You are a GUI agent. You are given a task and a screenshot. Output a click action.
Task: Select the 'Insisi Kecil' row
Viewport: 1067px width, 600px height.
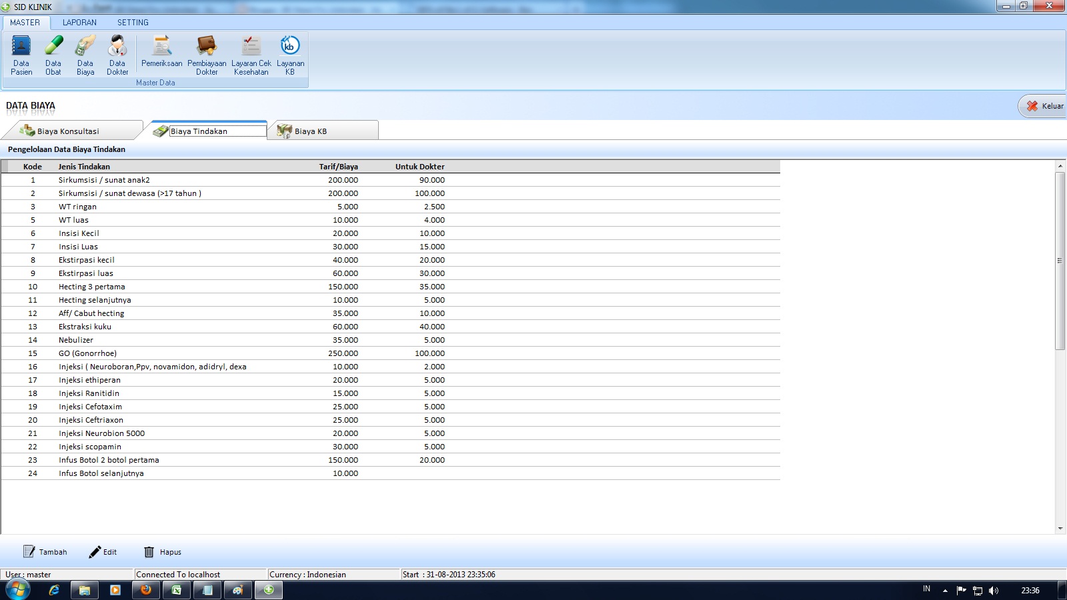[x=390, y=233]
